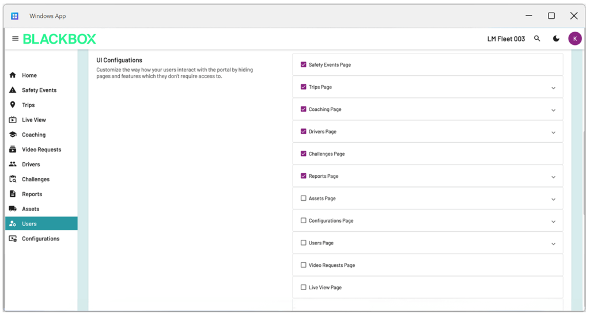Select the highlighted Users sidebar item
This screenshot has width=590, height=317.
(x=41, y=223)
